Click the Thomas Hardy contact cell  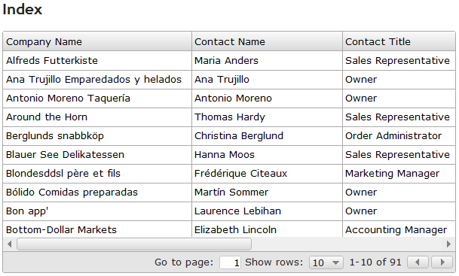point(267,117)
